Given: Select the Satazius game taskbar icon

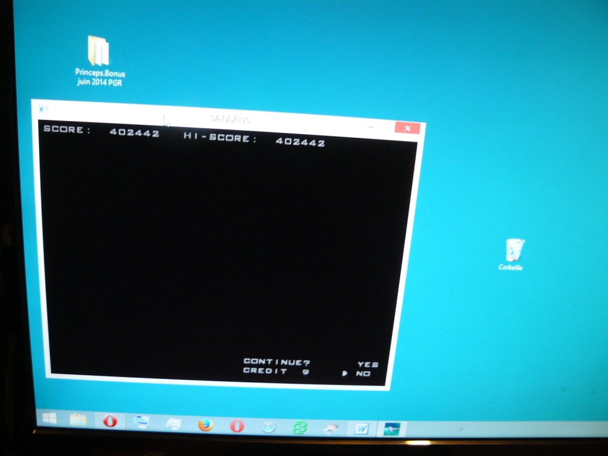Looking at the screenshot, I should point(391,429).
